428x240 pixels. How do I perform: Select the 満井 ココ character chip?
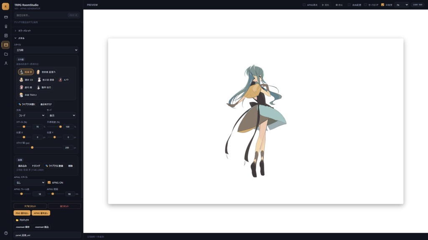tap(26, 80)
